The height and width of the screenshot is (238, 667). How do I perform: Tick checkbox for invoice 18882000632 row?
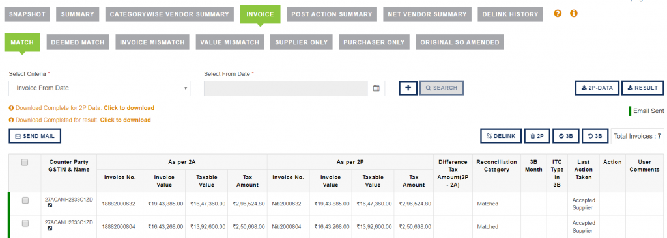coord(25,200)
